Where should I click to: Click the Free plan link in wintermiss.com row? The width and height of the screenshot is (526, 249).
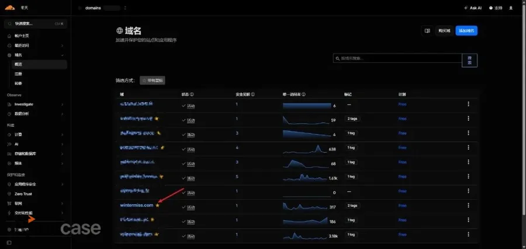[x=402, y=205]
